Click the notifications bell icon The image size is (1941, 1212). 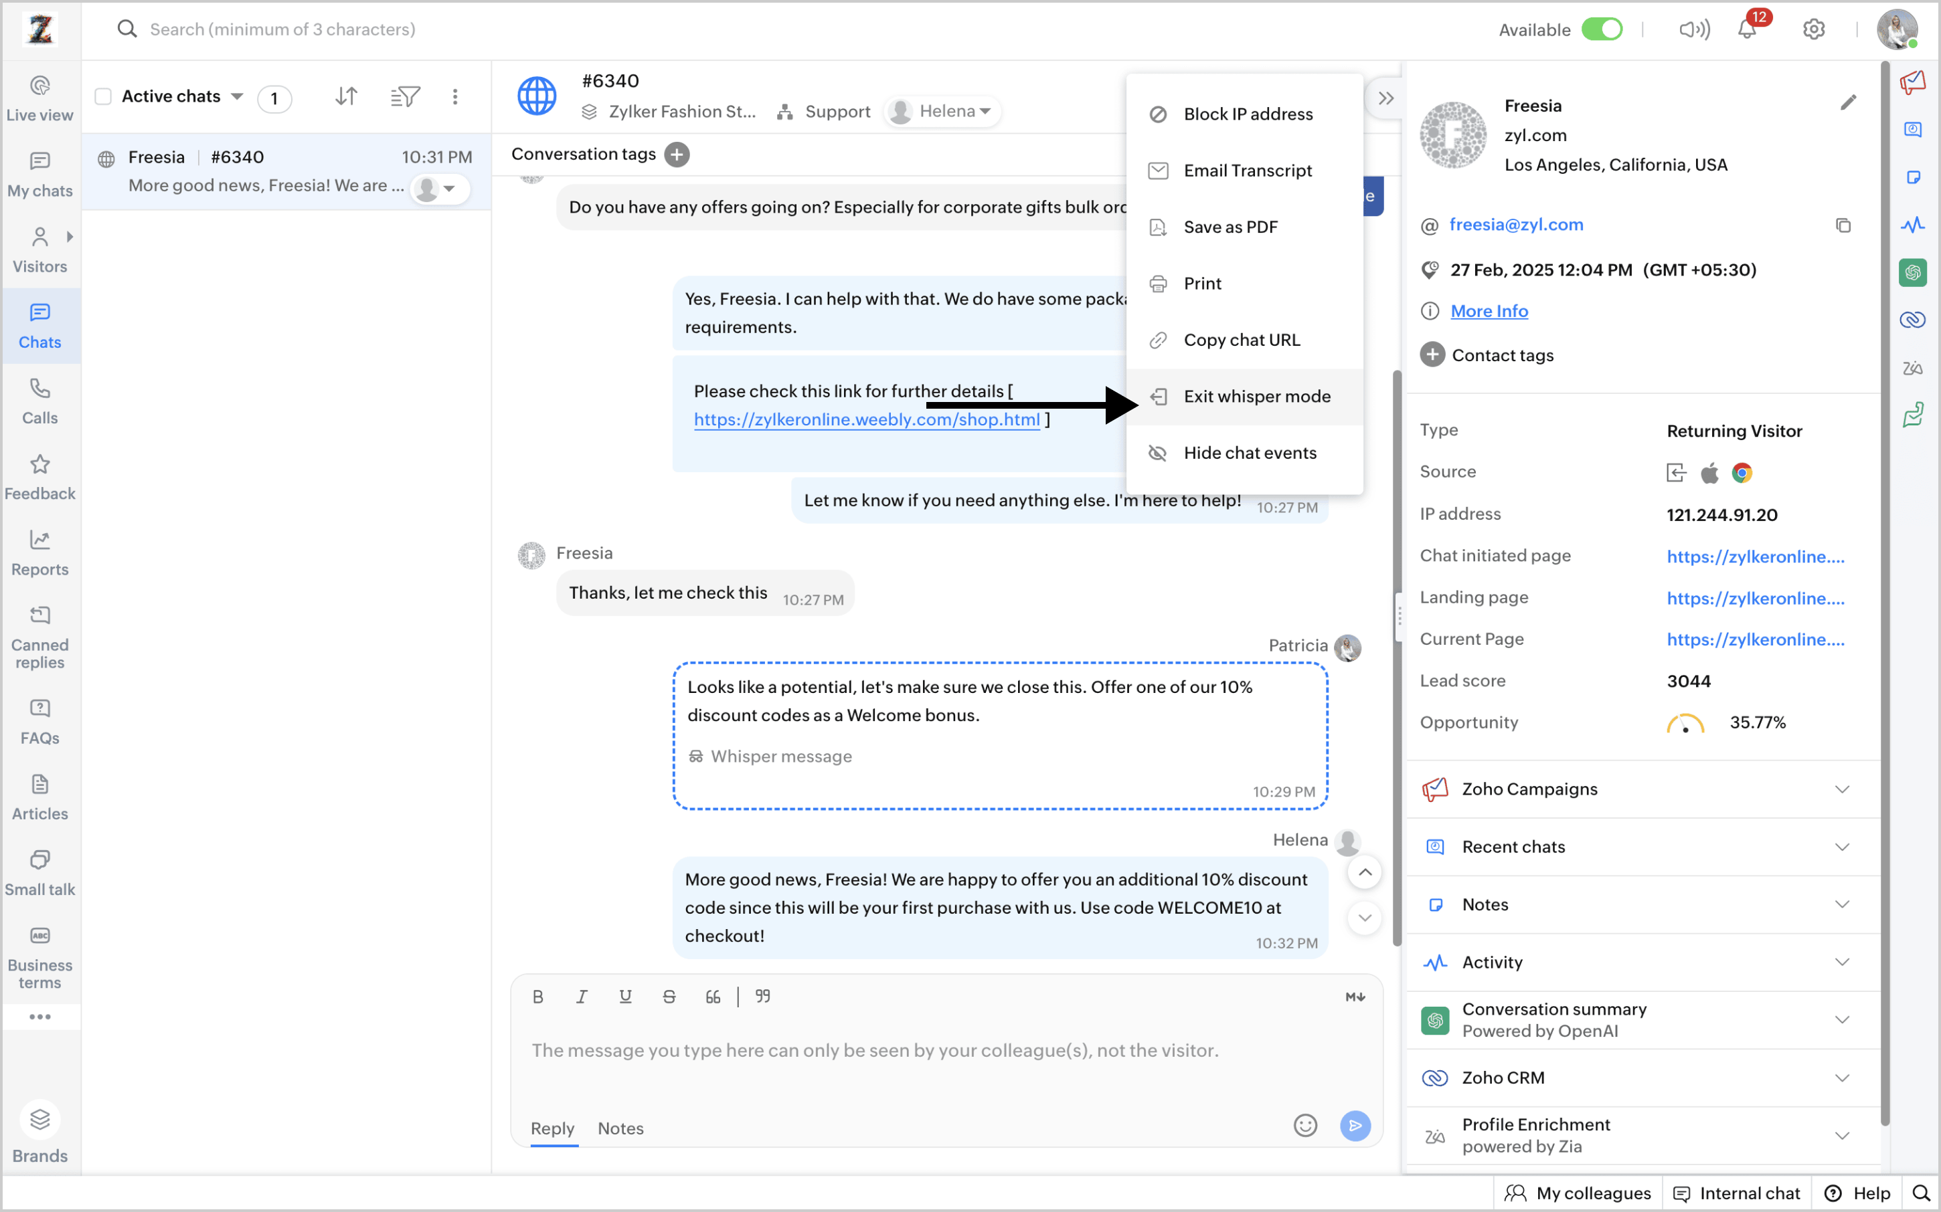pyautogui.click(x=1747, y=29)
